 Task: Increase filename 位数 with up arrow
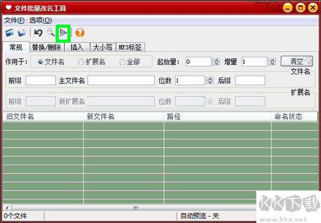[x=210, y=79]
